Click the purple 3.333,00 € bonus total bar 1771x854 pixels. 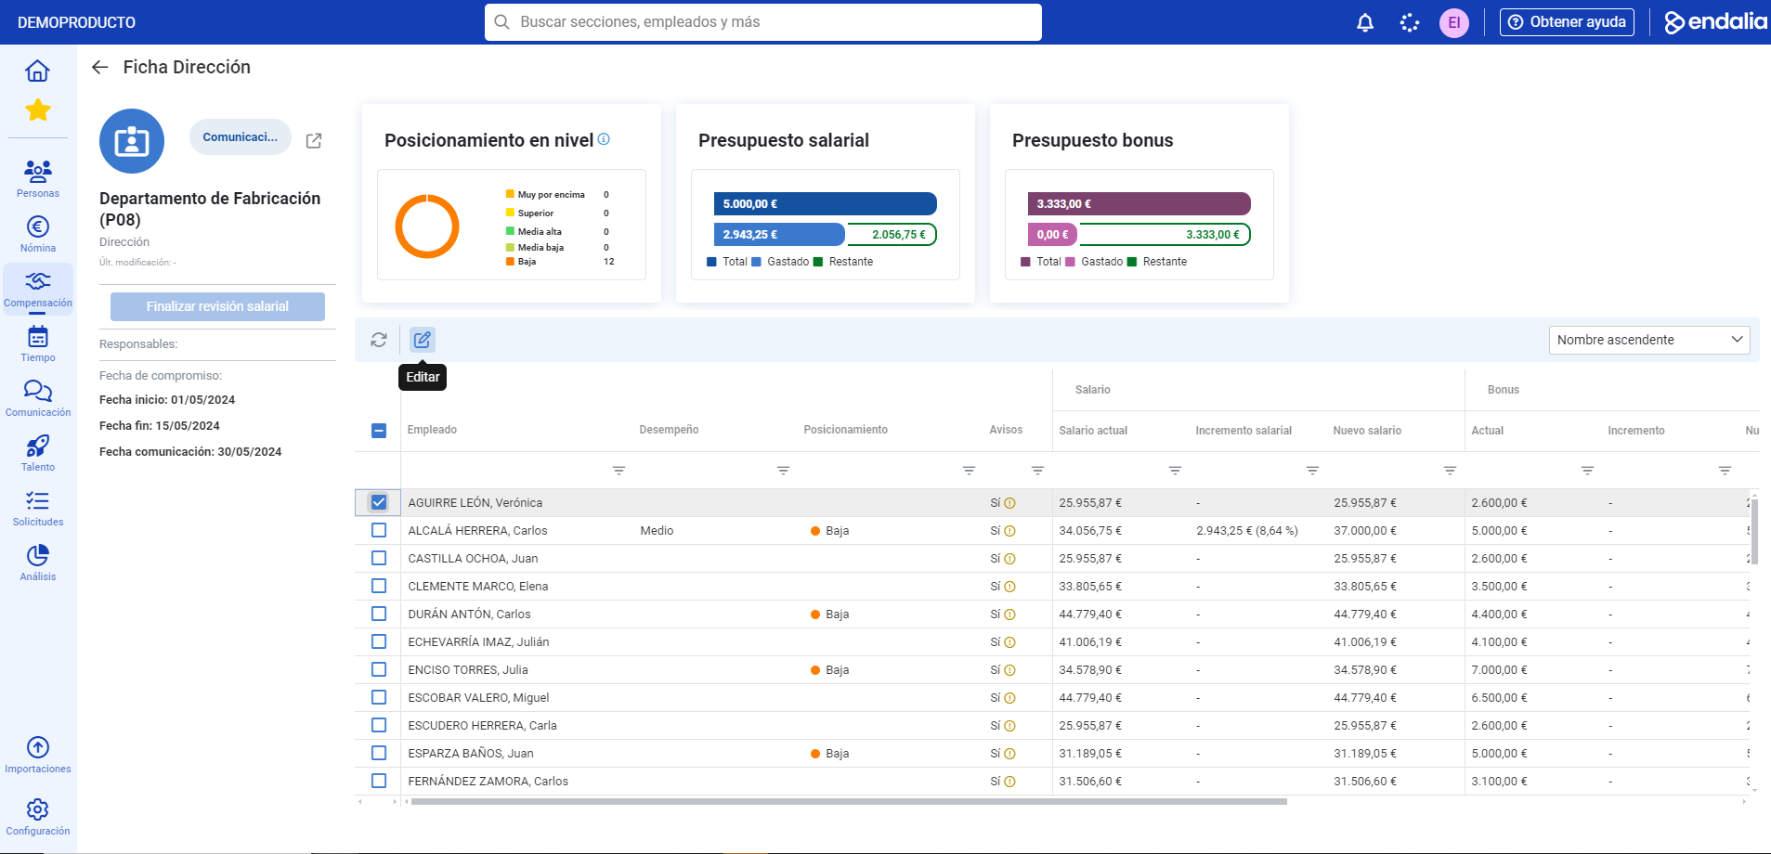[1139, 204]
